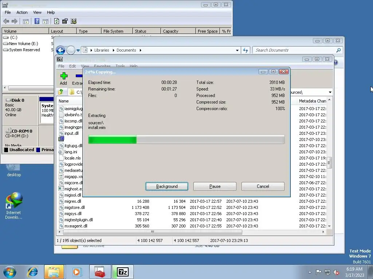Open Internet Explorer from taskbar
The width and height of the screenshot is (373, 279).
32,272
